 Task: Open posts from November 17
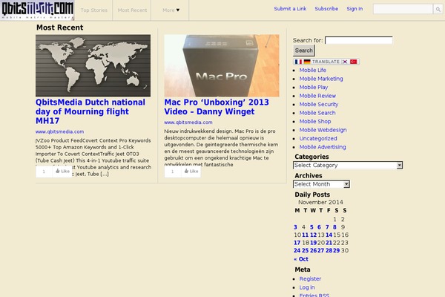click(x=297, y=243)
